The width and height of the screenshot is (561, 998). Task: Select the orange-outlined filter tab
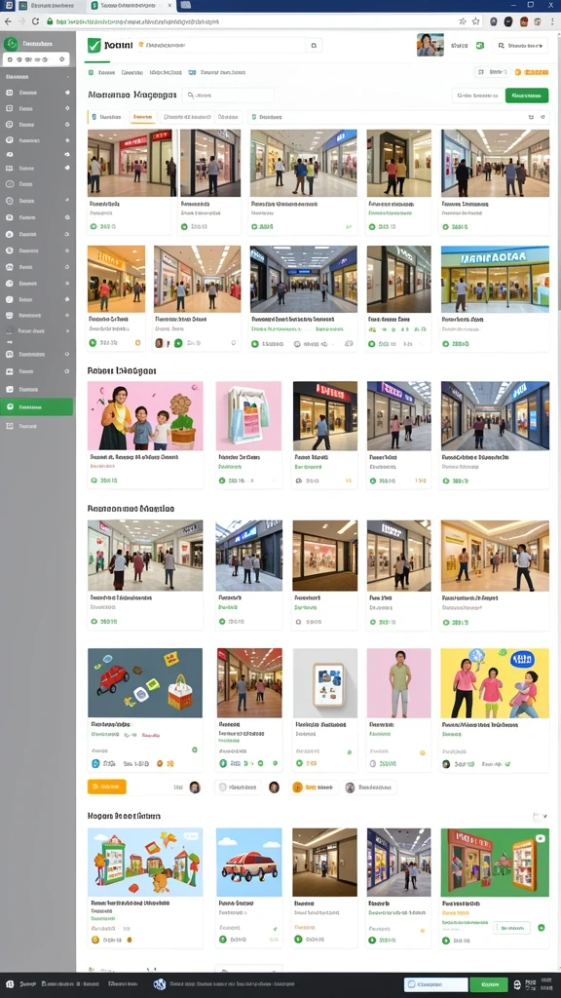pos(143,117)
